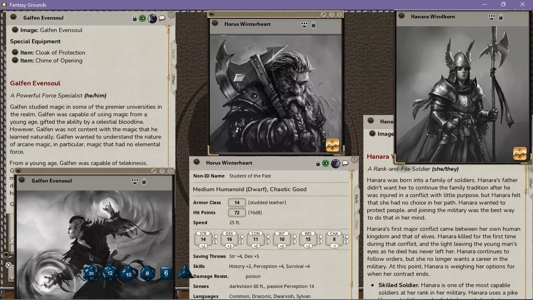Screen dimensions: 533x300
Task: Click the STR ability score box
Action: coord(203,239)
